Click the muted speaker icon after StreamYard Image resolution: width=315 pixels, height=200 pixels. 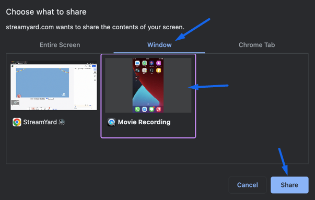click(62, 122)
